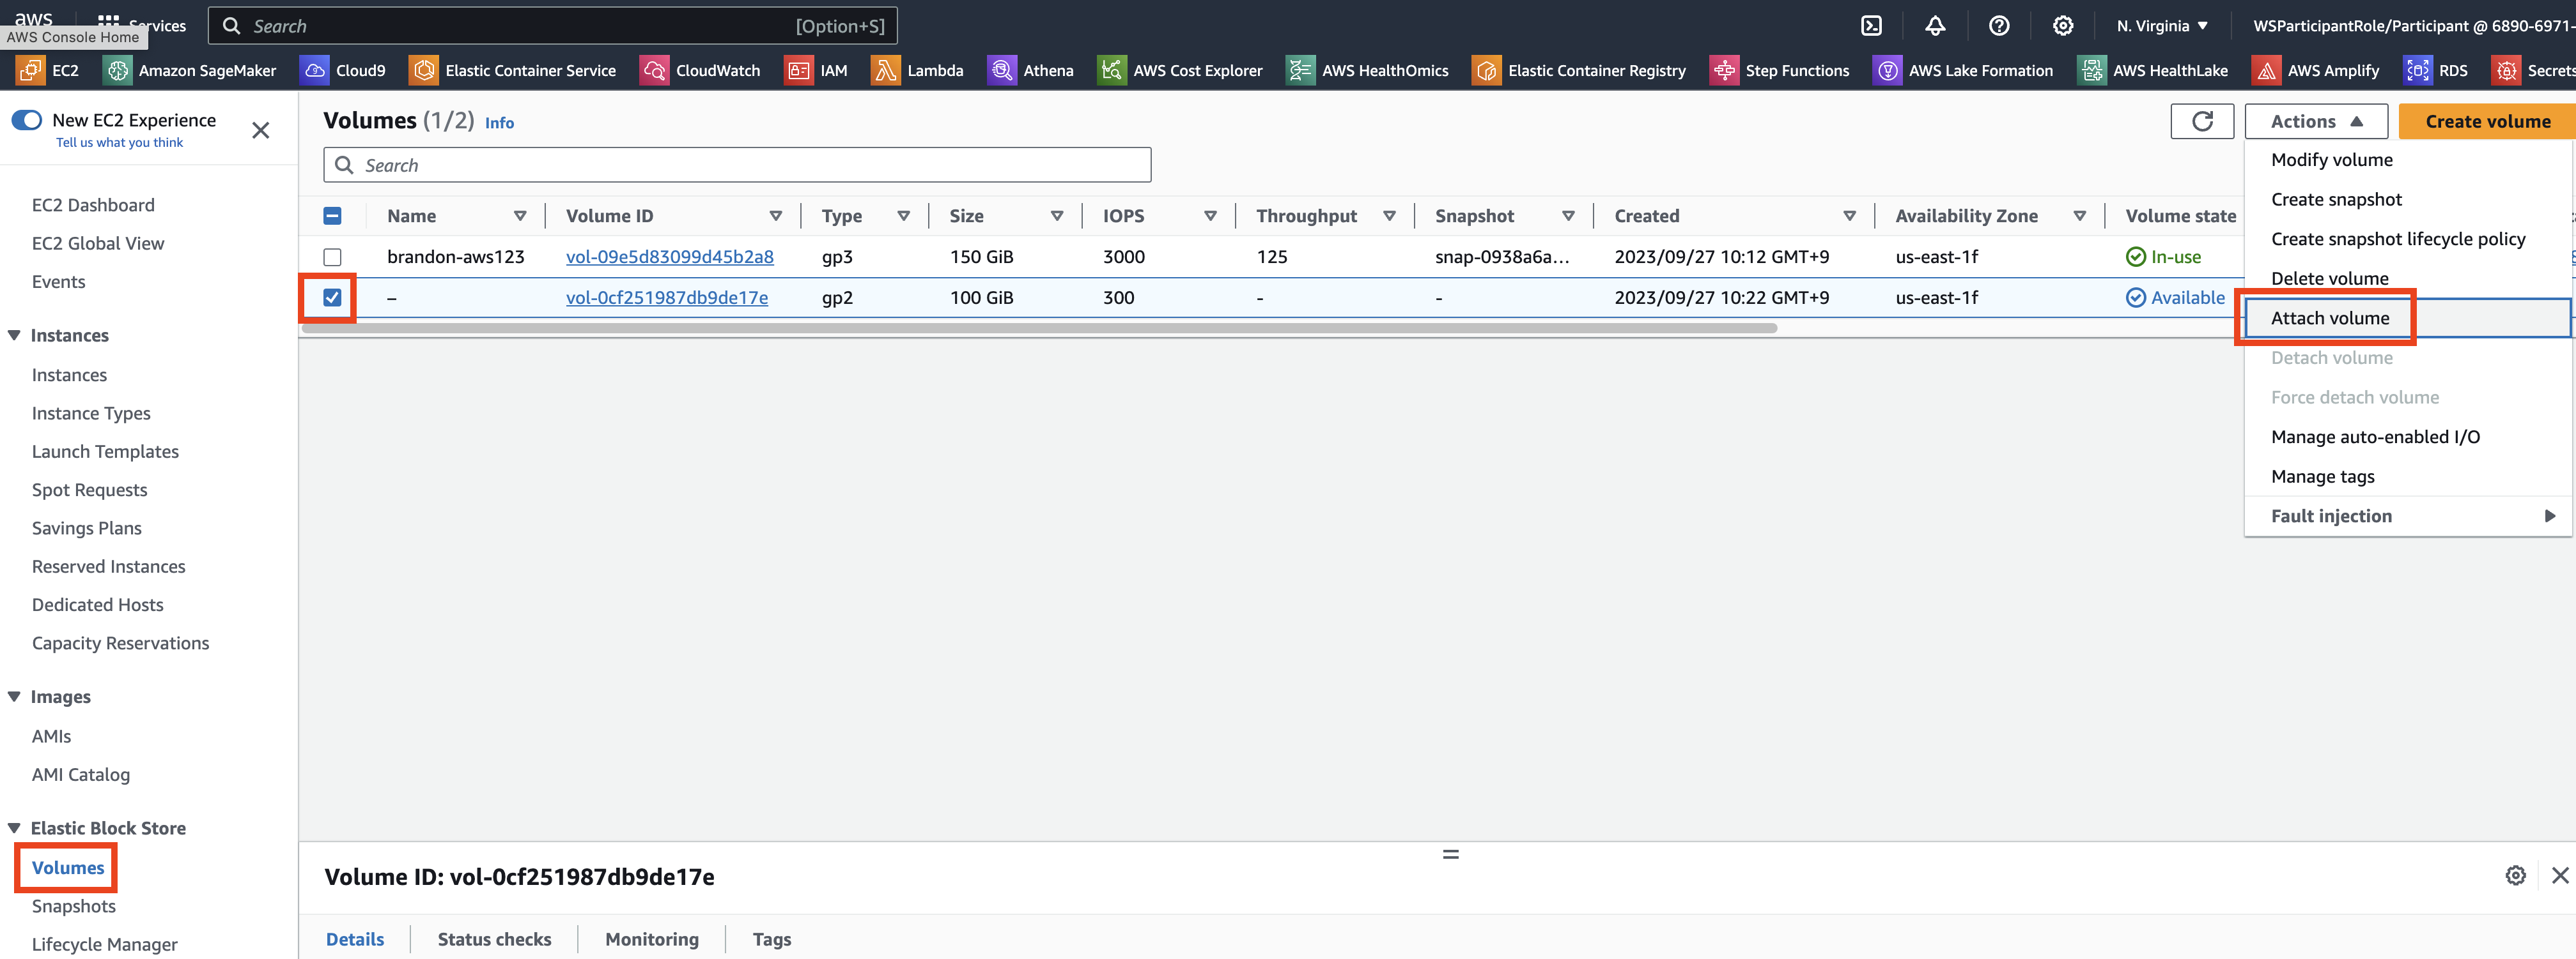Switch to the Monitoring tab
Screen dimensions: 2576x959
click(x=652, y=939)
